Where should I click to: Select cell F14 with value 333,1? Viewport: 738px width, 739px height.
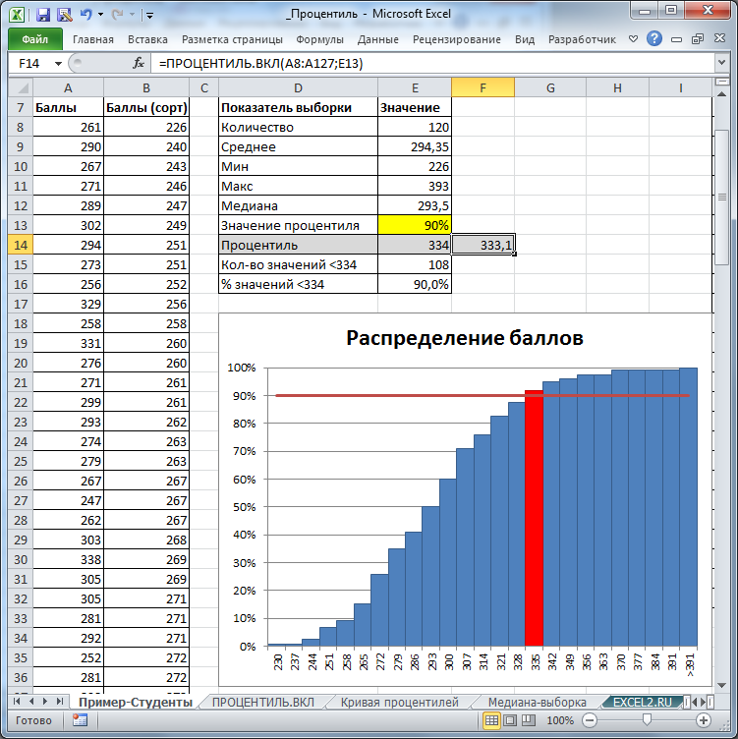coord(483,245)
